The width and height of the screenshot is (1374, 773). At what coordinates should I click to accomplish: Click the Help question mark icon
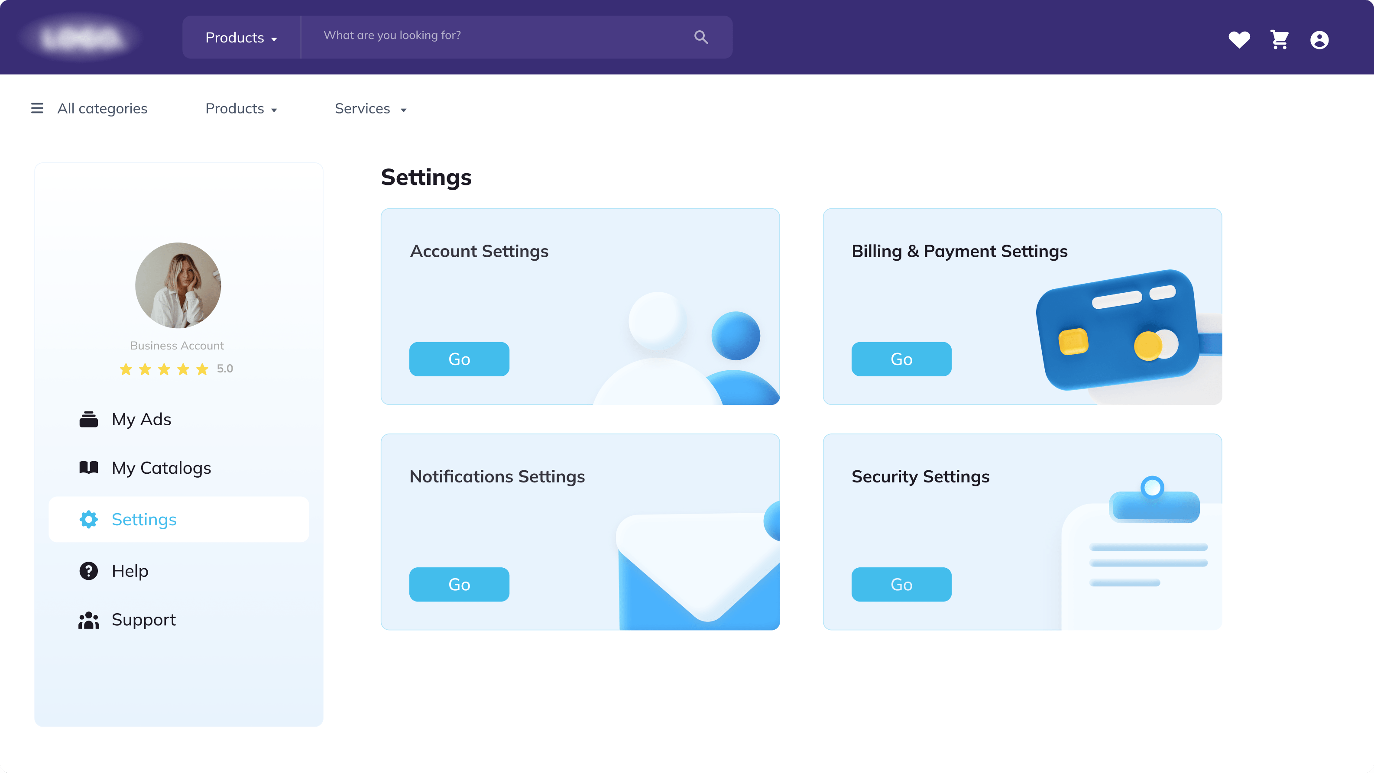(88, 571)
